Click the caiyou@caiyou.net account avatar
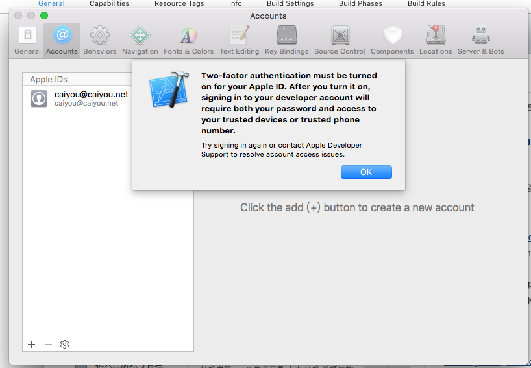531x368 pixels. tap(39, 98)
